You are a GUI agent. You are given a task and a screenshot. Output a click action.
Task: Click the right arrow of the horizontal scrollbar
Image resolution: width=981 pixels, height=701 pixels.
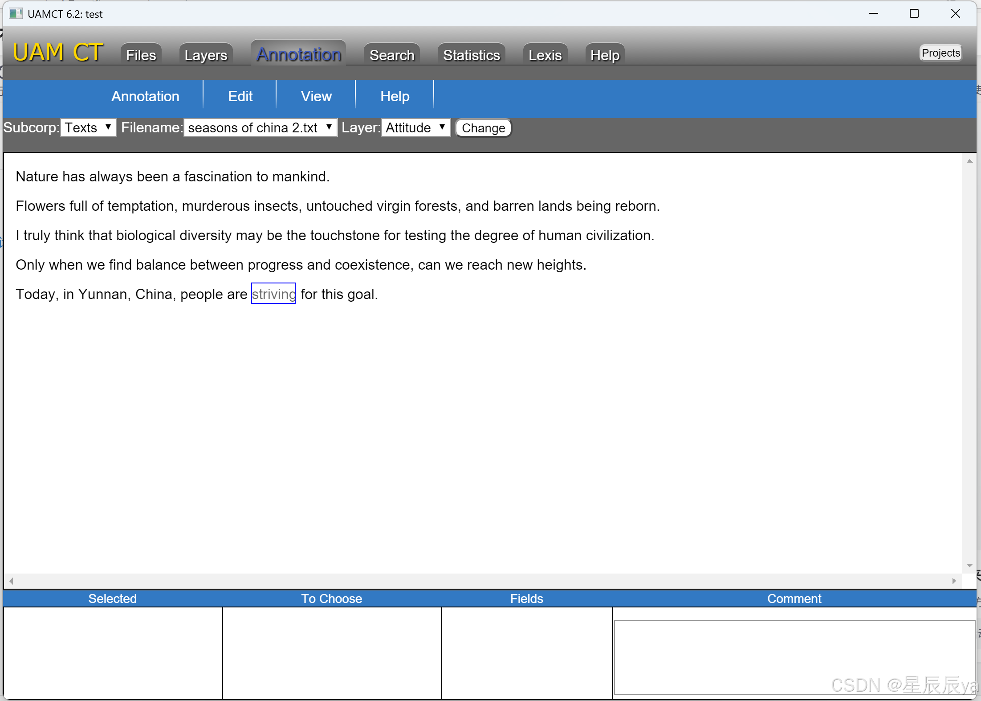[x=954, y=581]
